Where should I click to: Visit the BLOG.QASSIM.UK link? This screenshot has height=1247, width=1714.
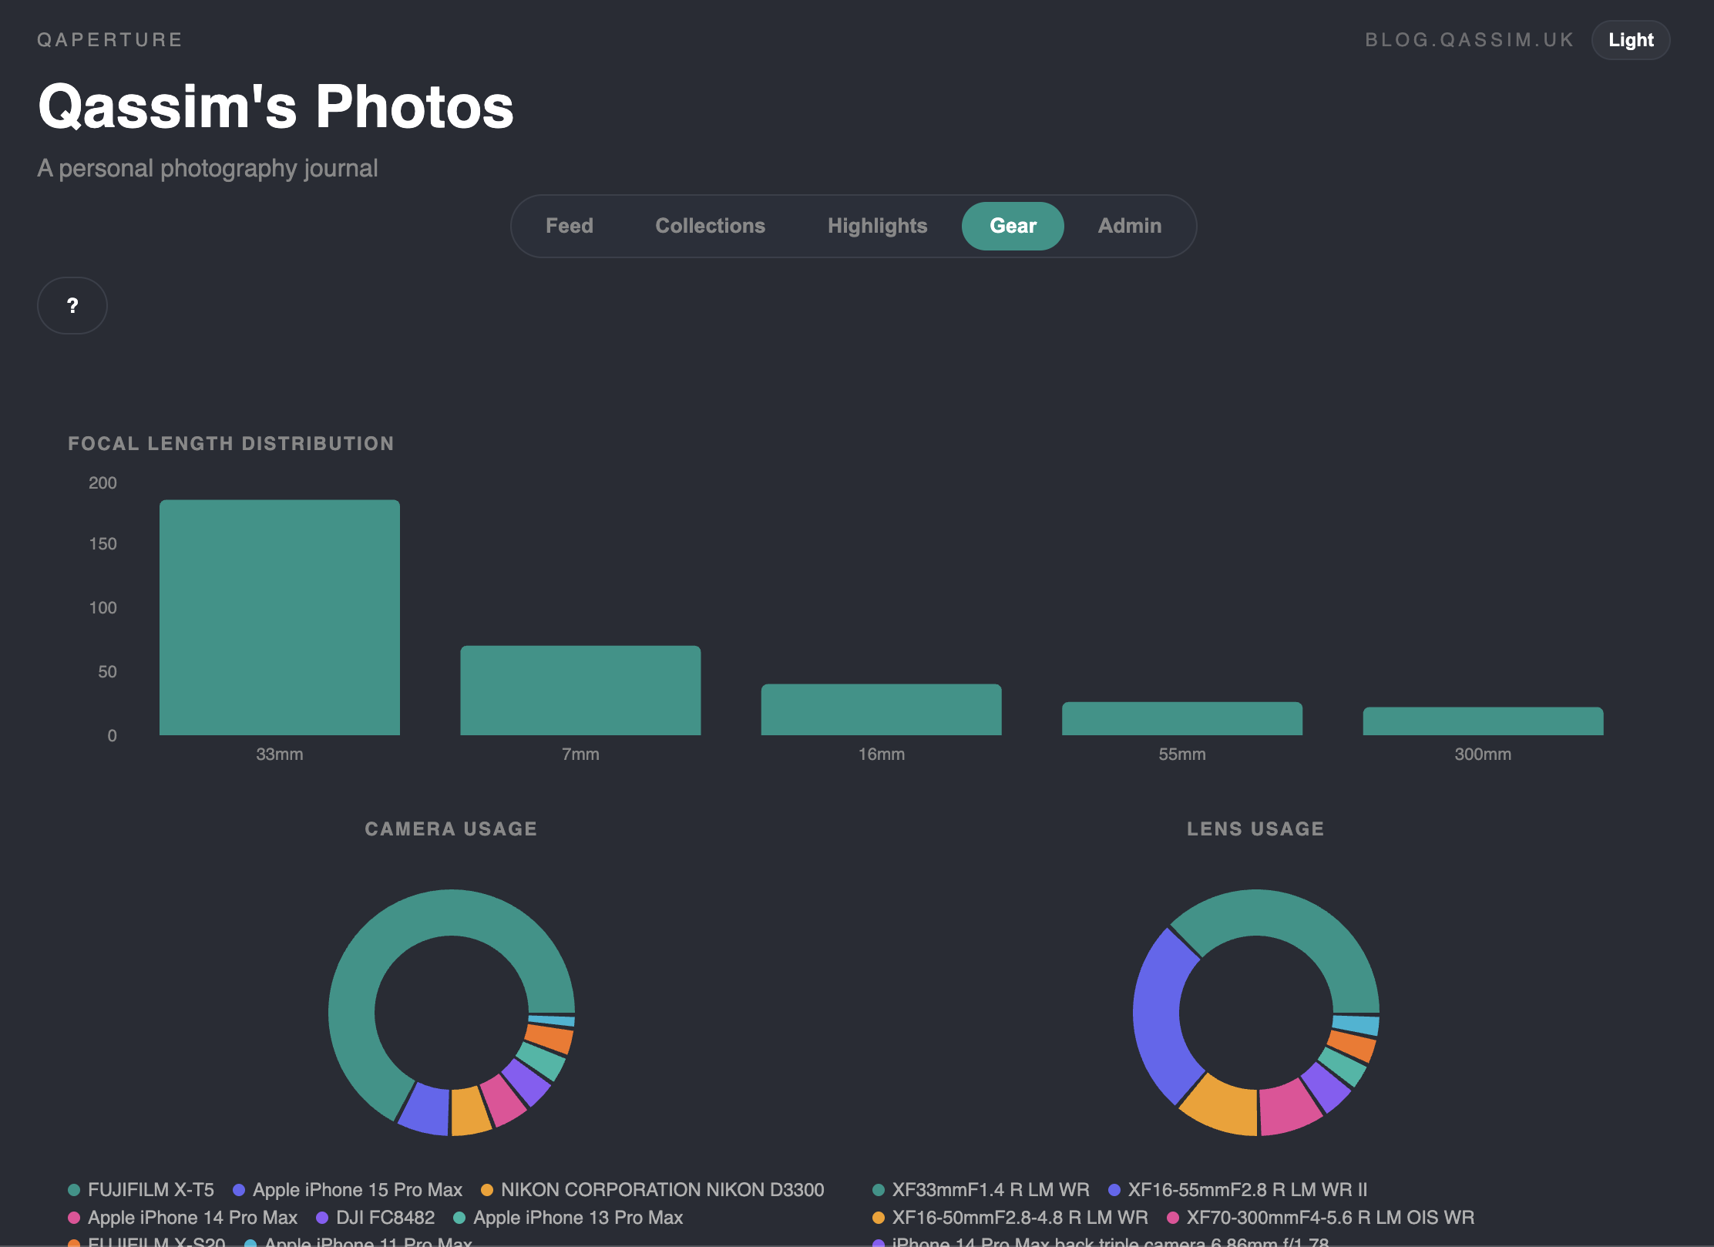point(1469,40)
